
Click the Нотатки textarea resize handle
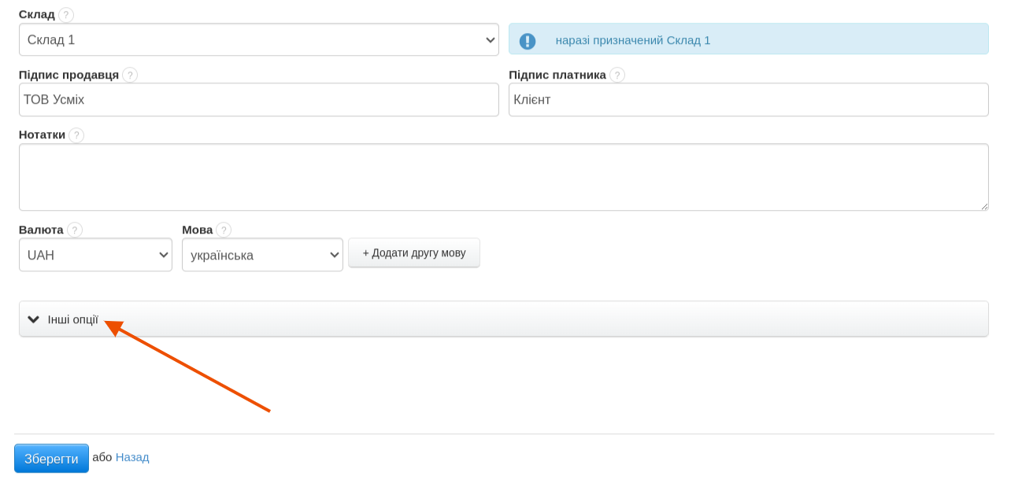point(984,206)
